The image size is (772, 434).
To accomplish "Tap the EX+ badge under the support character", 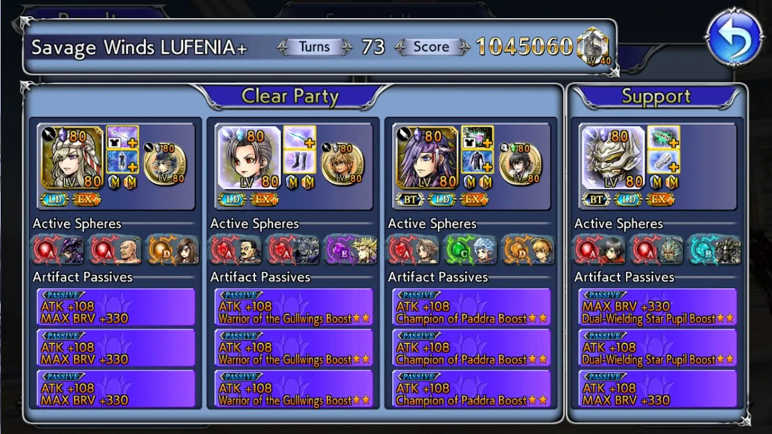I will click(660, 200).
